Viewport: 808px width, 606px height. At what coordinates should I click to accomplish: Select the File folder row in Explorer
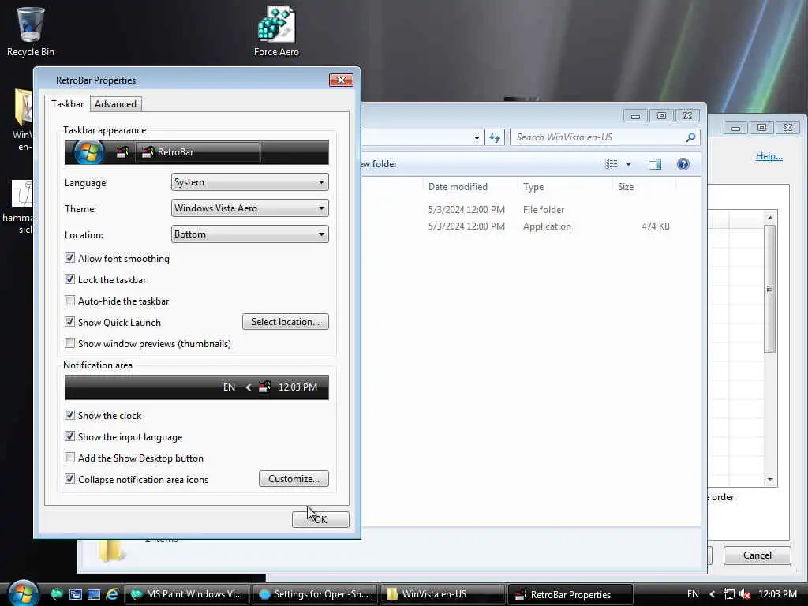[531, 210]
